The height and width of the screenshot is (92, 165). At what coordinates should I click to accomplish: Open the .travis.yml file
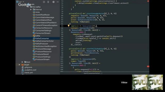pyautogui.click(x=28, y=73)
